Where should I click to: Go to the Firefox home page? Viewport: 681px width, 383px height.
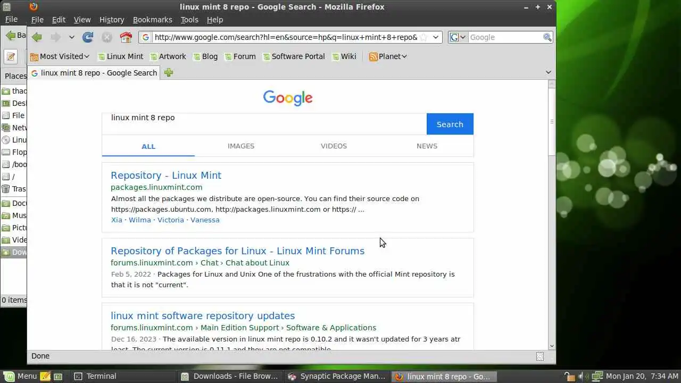tap(126, 37)
